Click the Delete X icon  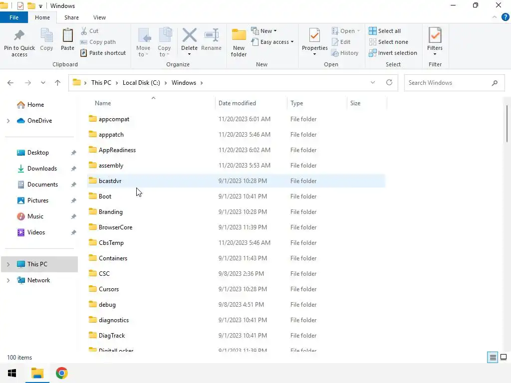[189, 35]
